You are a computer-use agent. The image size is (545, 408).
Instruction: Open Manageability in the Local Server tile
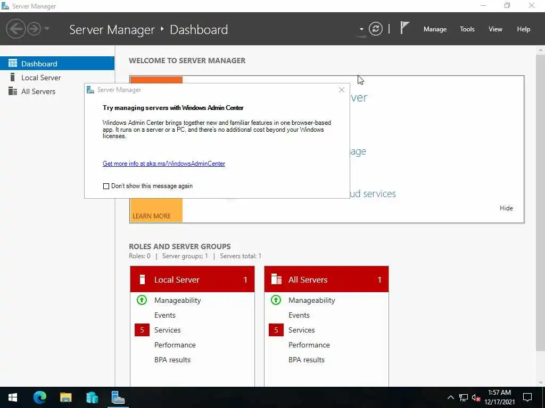pos(178,300)
